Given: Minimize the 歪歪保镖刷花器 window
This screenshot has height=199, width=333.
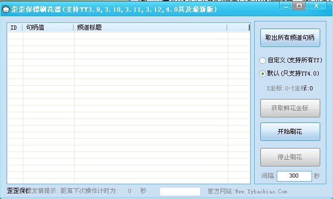Looking at the screenshot, I should (286, 6).
